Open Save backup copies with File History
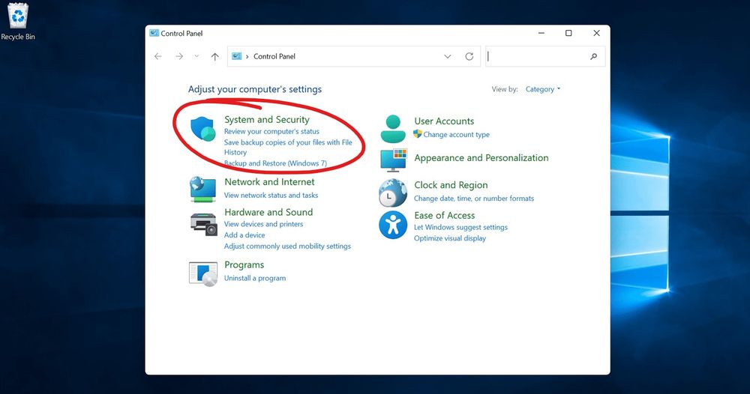 pos(288,147)
